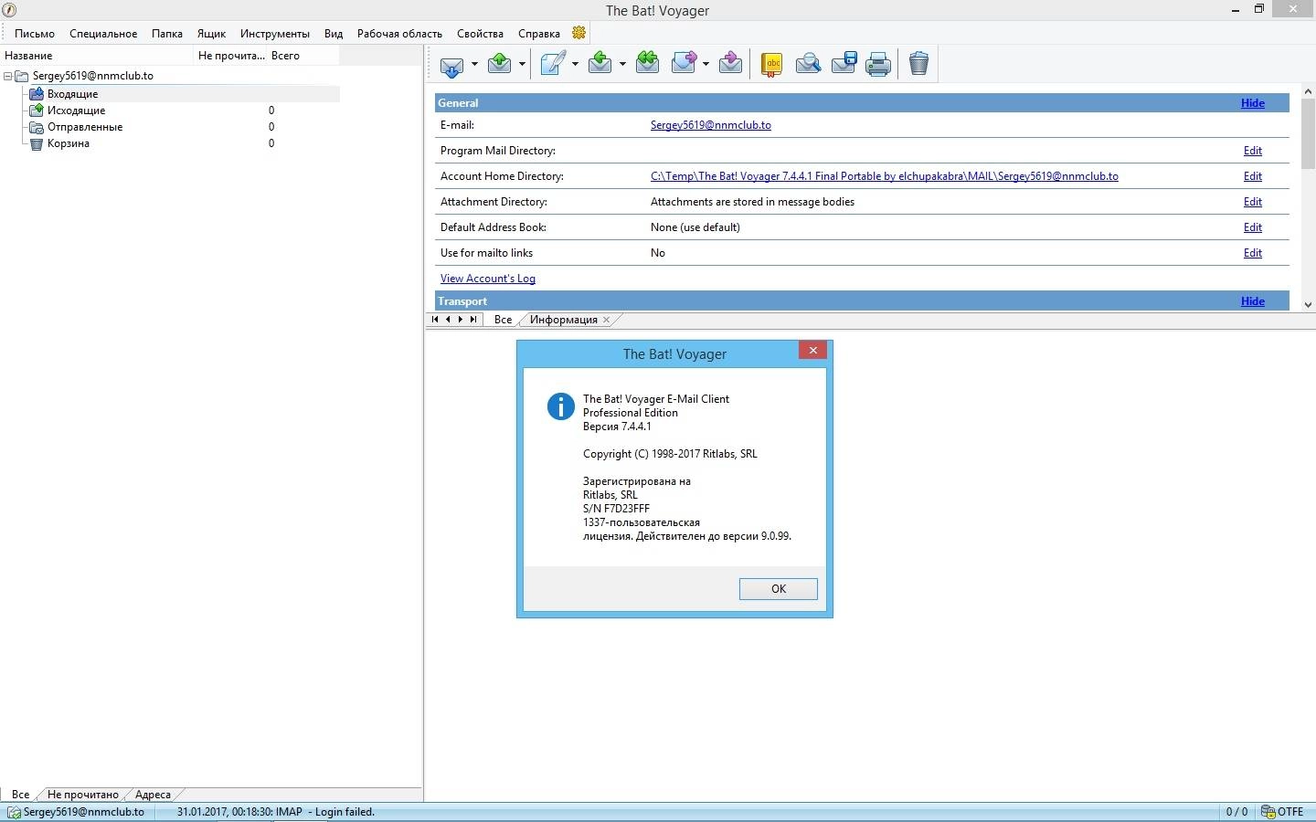1316x822 pixels.
Task: Click Edit for Default Address Book
Action: pyautogui.click(x=1253, y=227)
